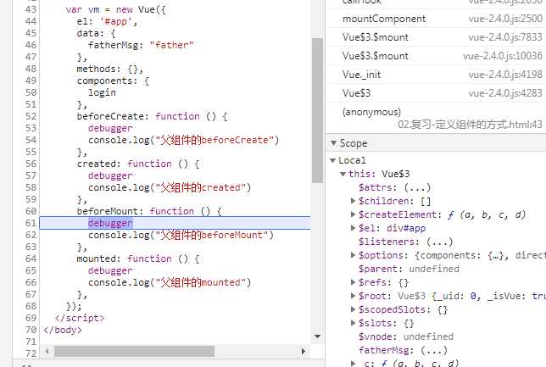Viewport: 546px width, 367px height.
Task: Expand the $options object entry
Action: point(353,255)
